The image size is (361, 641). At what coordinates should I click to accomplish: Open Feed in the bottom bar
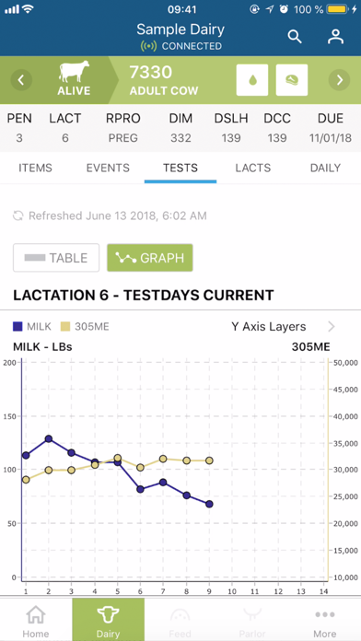[180, 621]
